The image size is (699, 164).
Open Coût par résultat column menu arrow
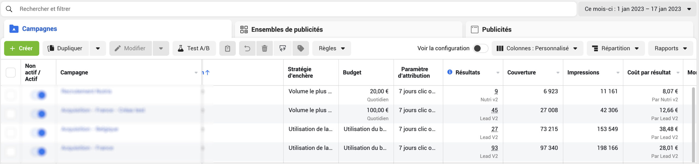point(678,73)
